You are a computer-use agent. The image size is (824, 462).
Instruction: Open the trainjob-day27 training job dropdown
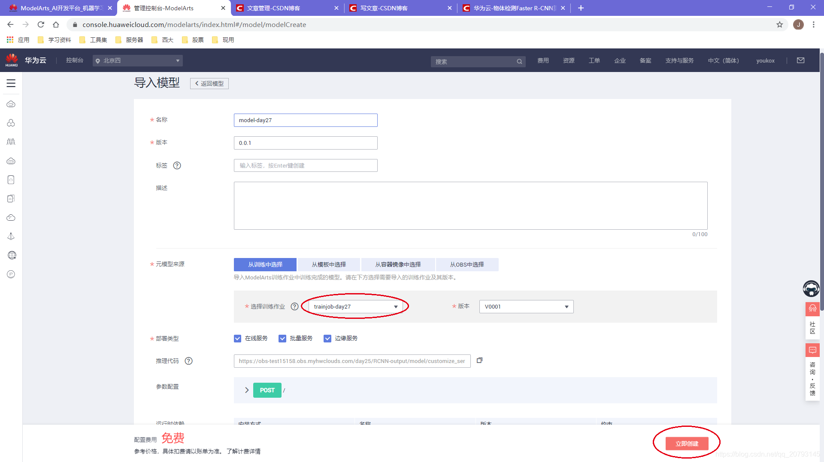[355, 306]
